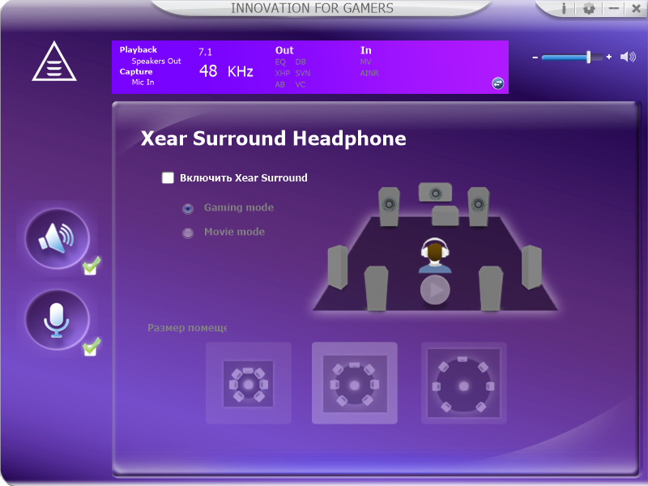The height and width of the screenshot is (486, 648).
Task: Choose the small room size thumbnail
Action: [249, 383]
